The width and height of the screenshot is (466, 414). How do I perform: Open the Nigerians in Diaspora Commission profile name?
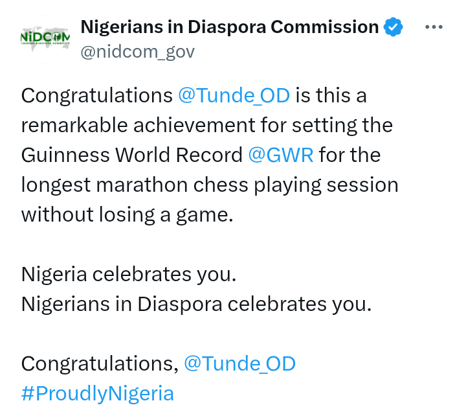tap(229, 27)
